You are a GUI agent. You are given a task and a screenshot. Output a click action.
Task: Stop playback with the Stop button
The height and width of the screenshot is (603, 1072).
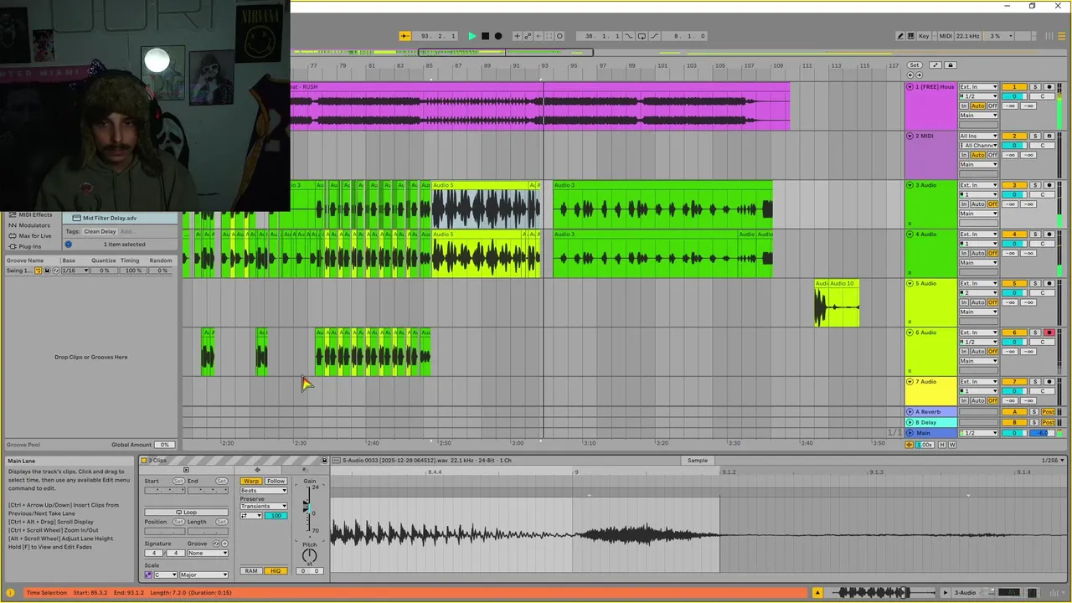click(486, 36)
